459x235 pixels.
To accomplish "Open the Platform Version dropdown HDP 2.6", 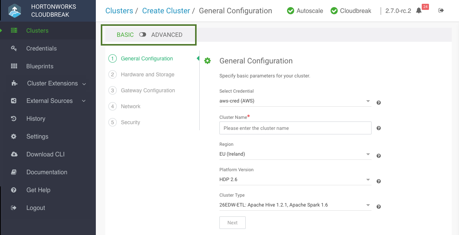I will click(x=295, y=180).
